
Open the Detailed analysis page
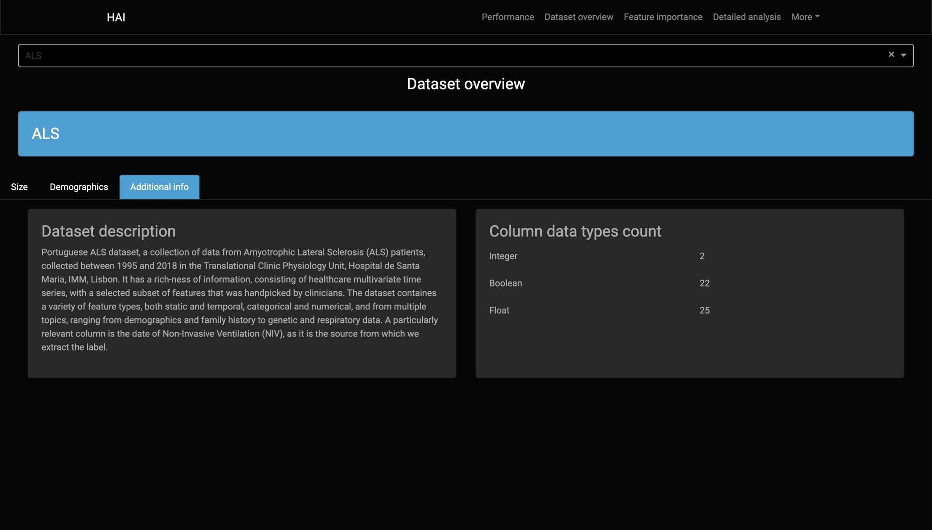point(746,17)
